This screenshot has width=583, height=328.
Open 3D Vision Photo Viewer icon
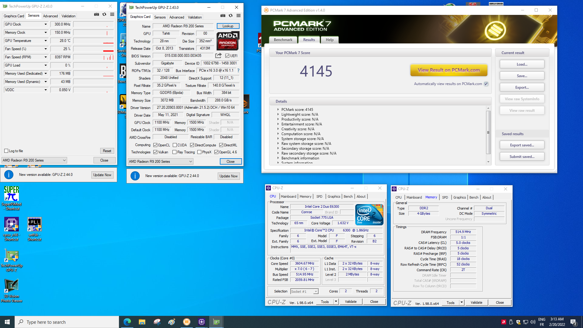click(12, 291)
